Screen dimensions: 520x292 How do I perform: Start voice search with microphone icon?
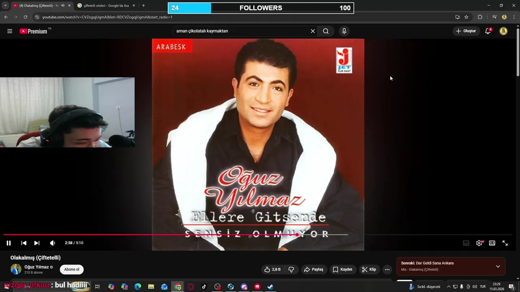[x=344, y=31]
